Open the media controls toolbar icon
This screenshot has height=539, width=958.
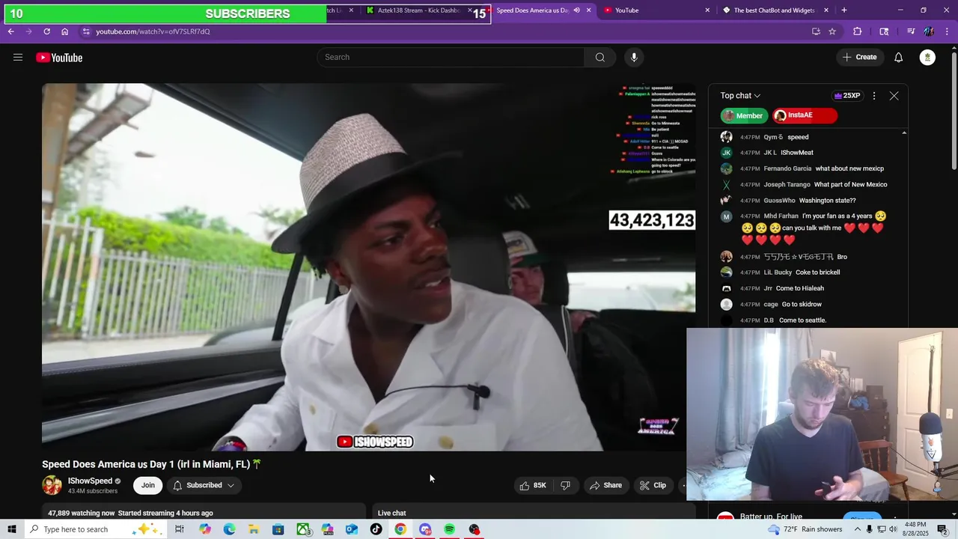[911, 31]
